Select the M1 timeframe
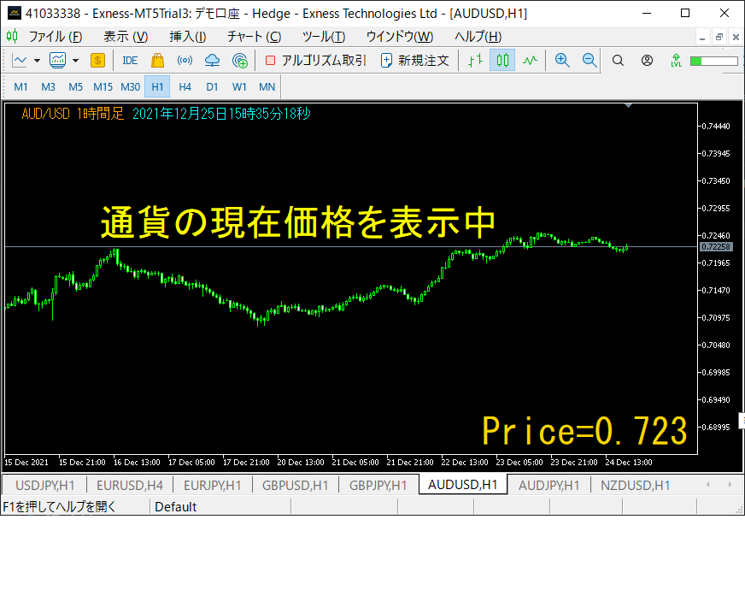The image size is (745, 602). (21, 86)
